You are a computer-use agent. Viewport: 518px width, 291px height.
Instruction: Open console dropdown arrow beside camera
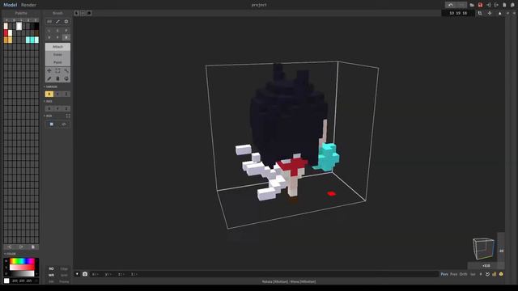[x=77, y=274]
